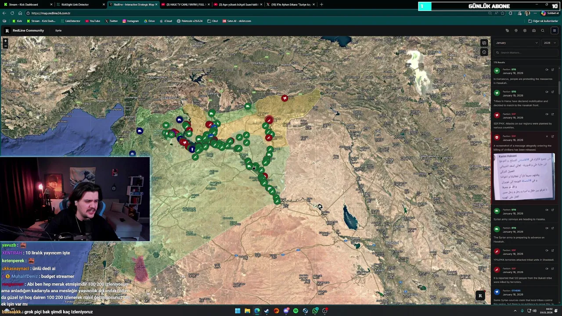The image size is (562, 316).
Task: Open the Windows Start button
Action: 238,311
